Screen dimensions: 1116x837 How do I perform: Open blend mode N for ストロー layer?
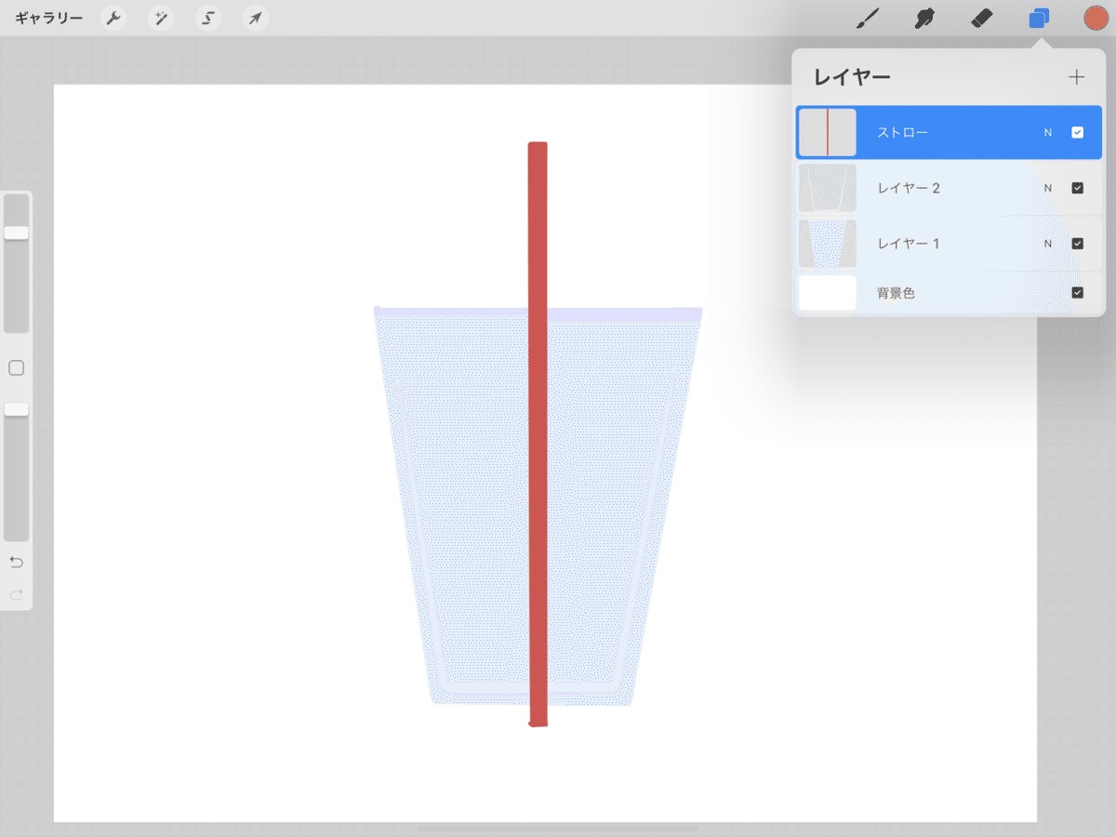(1048, 133)
